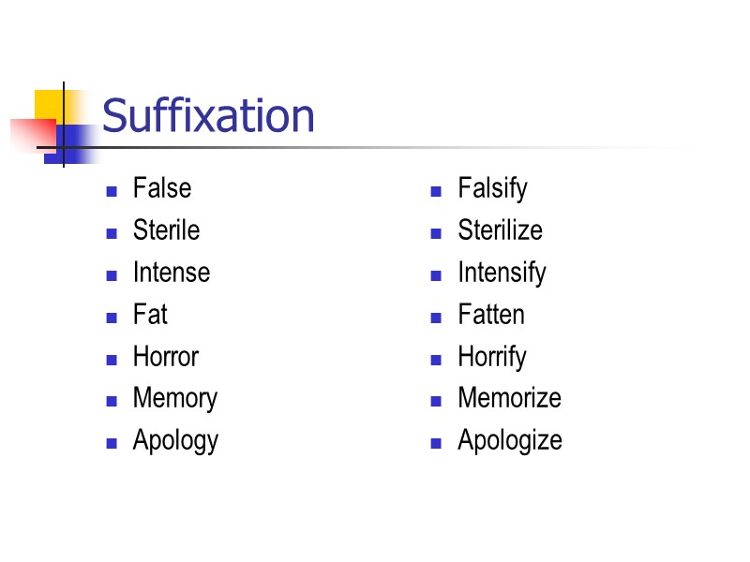Click the bullet marker before Apologize
Viewport: 750px width, 562px height.
pos(436,444)
